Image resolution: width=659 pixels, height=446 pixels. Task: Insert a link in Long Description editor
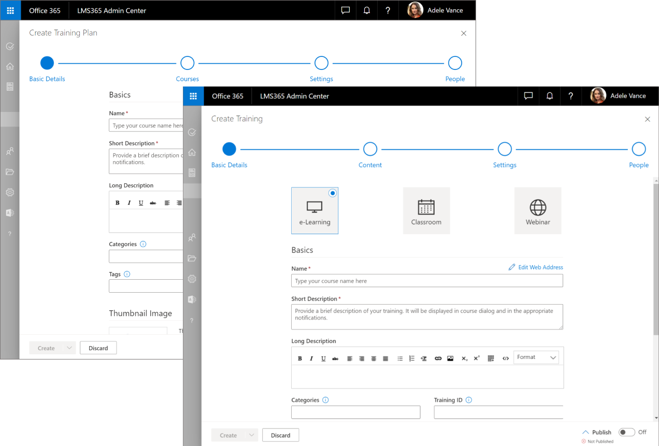click(438, 358)
